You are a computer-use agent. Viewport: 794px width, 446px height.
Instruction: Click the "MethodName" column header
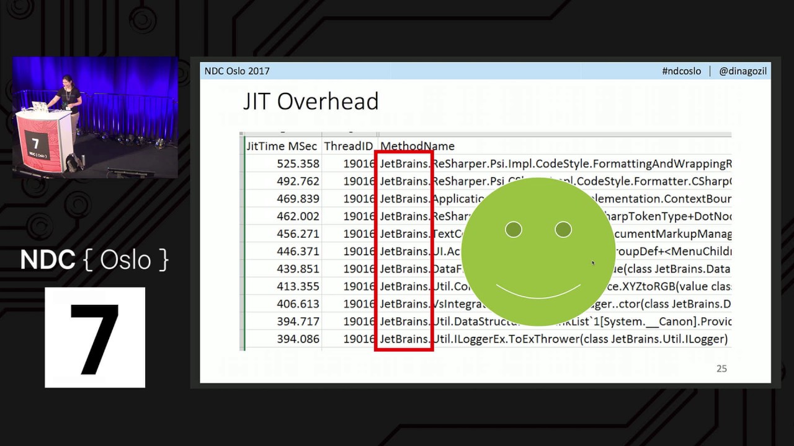coord(417,146)
